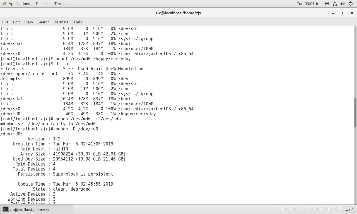
Task: Click the 'devtmpfs' filesystem row
Action: click(64, 79)
